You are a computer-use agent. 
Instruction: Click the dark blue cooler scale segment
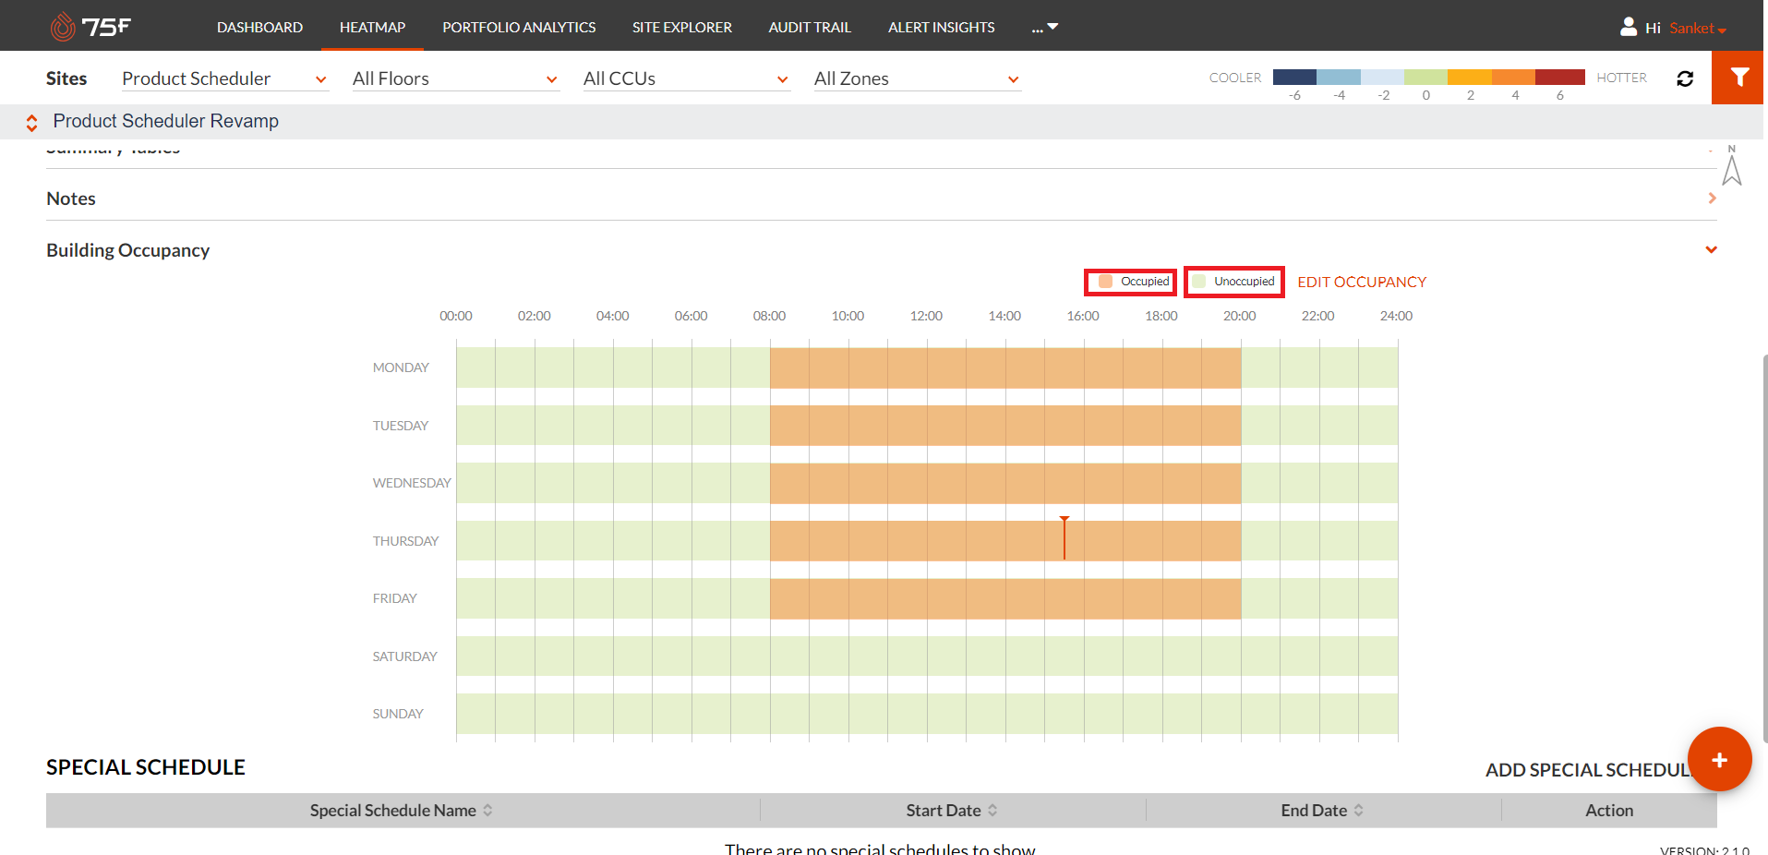coord(1294,78)
